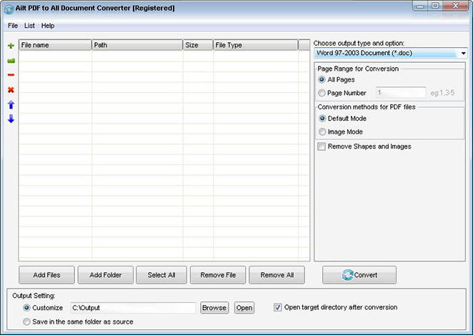Screen dimensions: 473x335
Task: Click the green add-folder sidebar icon
Action: (11, 61)
